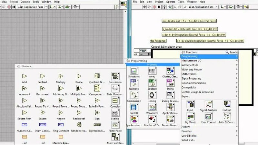Image resolution: width=258 pixels, height=145 pixels.
Task: Choose Select a VI... entry
Action: 188,140
